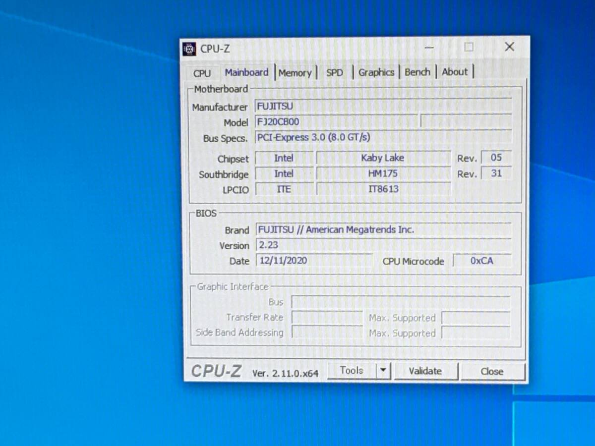
Task: Go to the SPD tab
Action: click(335, 72)
